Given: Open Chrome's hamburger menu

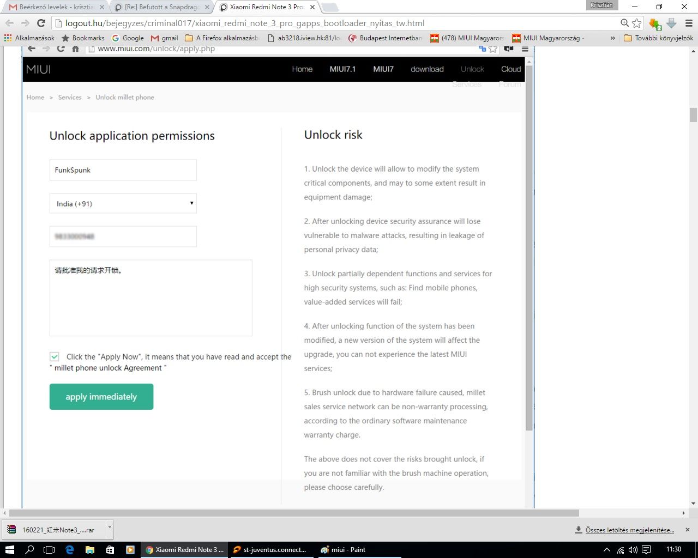Looking at the screenshot, I should tap(689, 23).
